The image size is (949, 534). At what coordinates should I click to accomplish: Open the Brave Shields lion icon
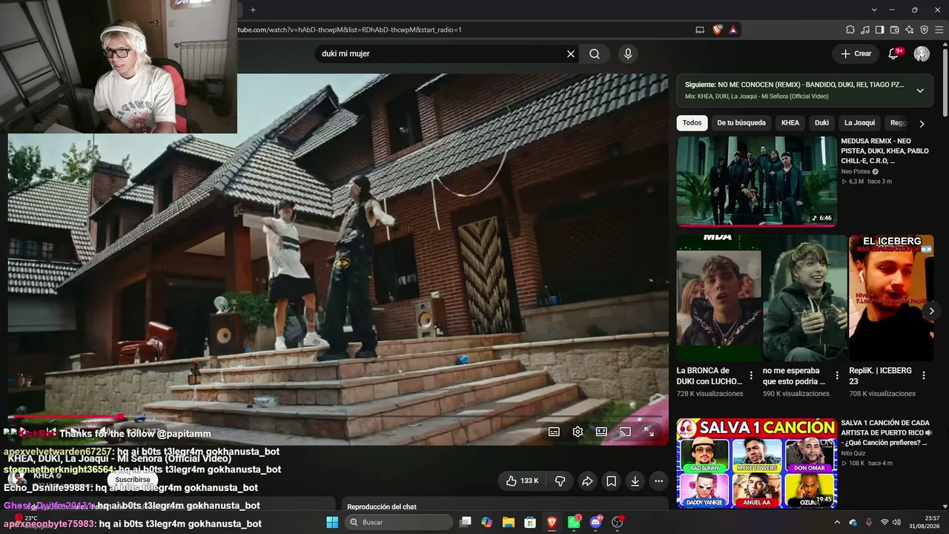pyautogui.click(x=717, y=30)
